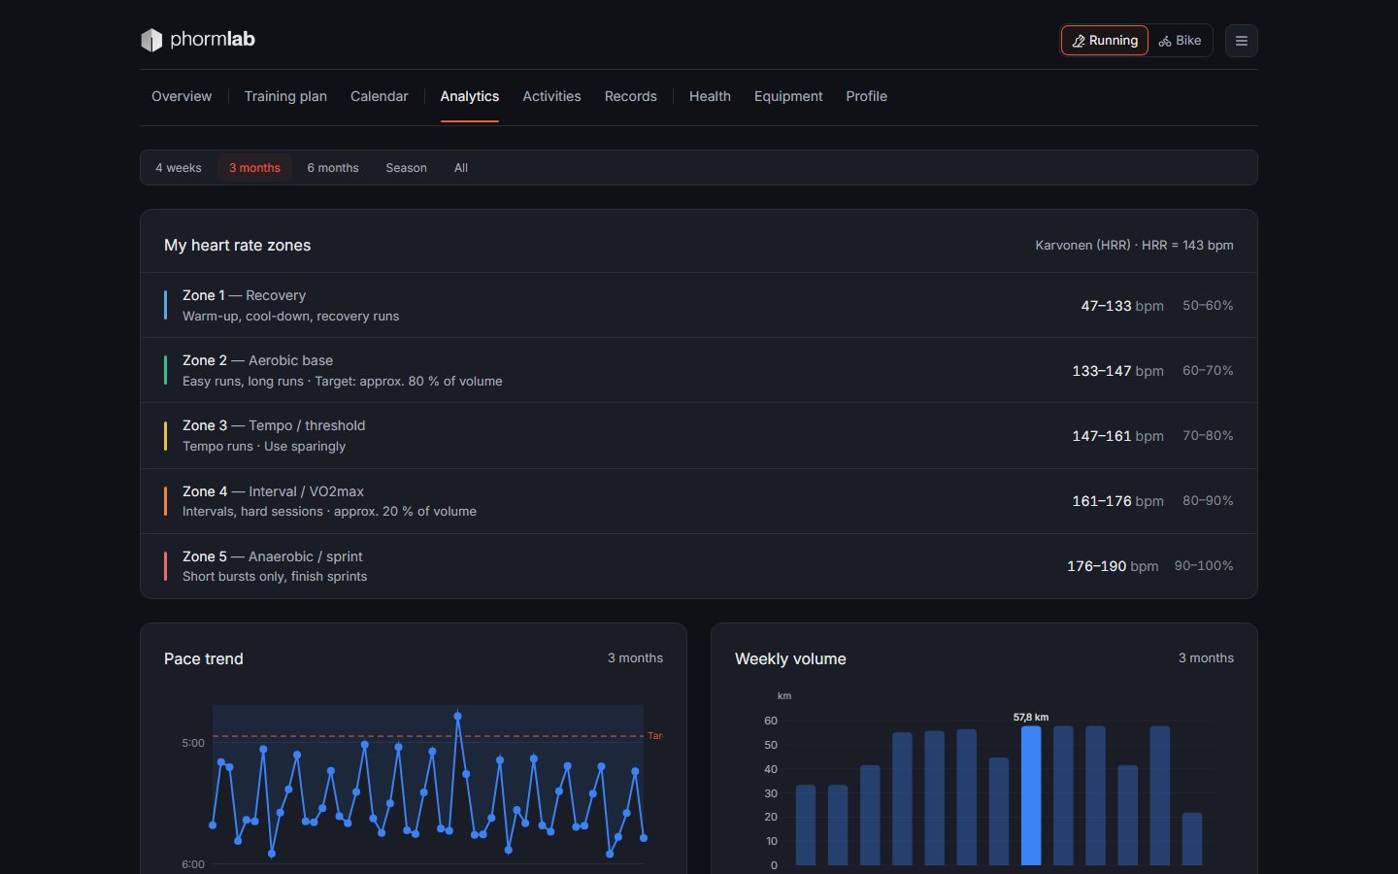
Task: Select the 4 weeks time range
Action: 179,168
